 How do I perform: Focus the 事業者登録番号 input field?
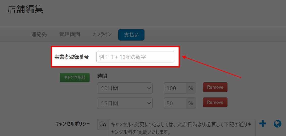pos(135,57)
